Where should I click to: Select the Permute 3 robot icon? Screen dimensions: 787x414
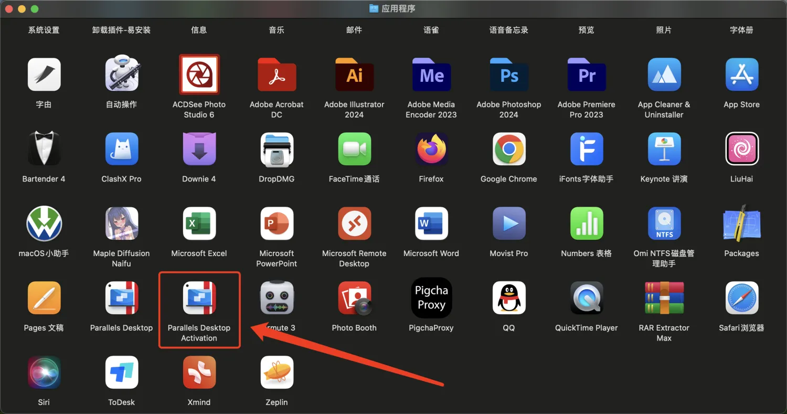point(276,298)
